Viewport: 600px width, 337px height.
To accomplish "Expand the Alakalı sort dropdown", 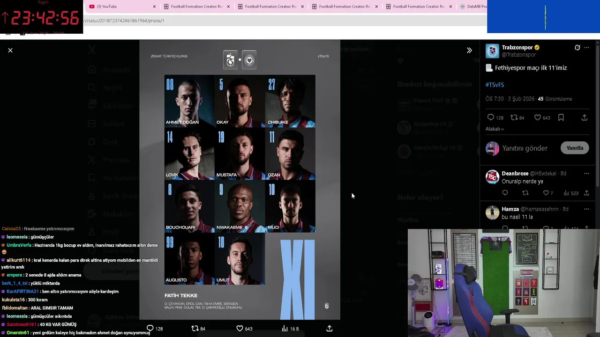I will click(495, 129).
